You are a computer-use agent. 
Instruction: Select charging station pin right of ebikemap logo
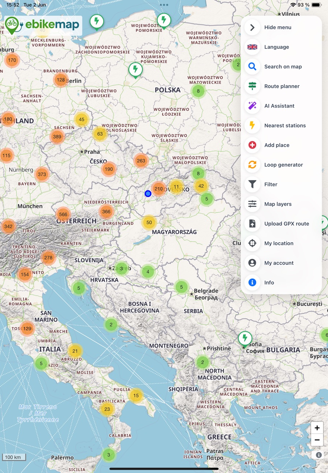coord(97,22)
